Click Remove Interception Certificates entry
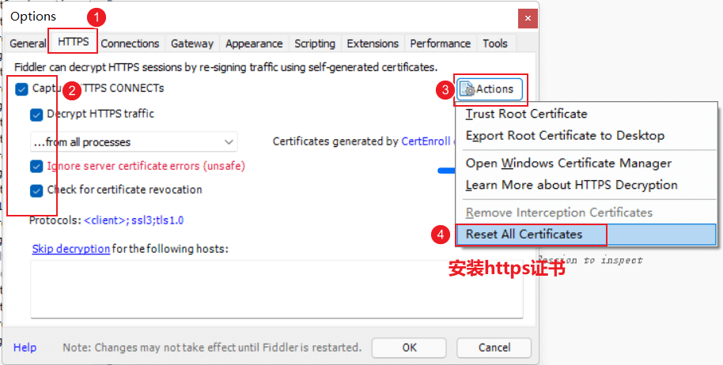 point(558,213)
